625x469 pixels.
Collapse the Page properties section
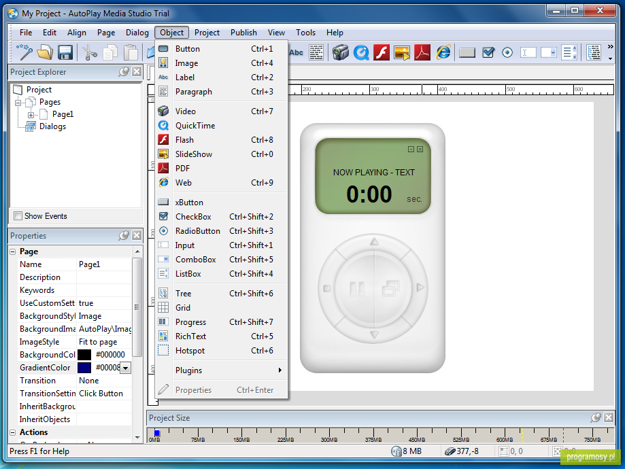(13, 251)
